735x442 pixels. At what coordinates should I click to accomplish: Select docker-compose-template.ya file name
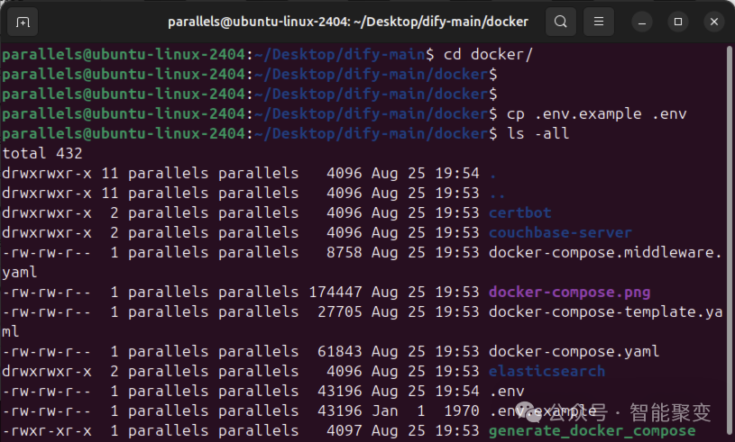point(605,312)
